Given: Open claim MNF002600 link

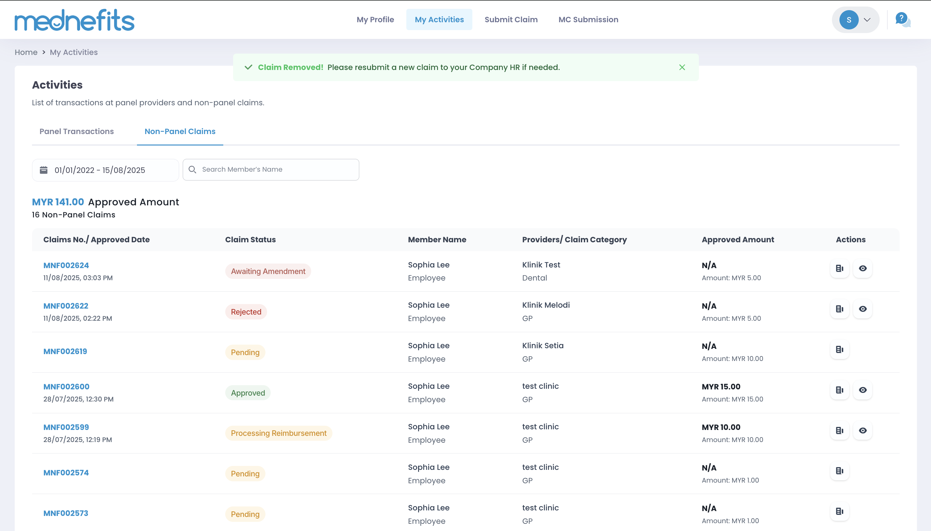Looking at the screenshot, I should point(66,386).
